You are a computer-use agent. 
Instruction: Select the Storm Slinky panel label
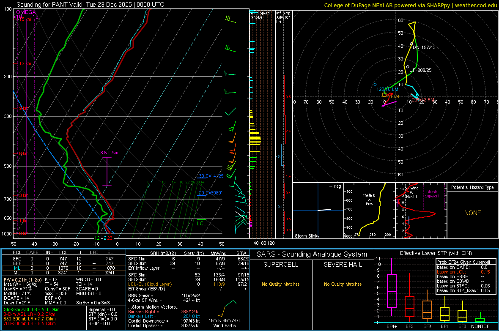(307, 236)
